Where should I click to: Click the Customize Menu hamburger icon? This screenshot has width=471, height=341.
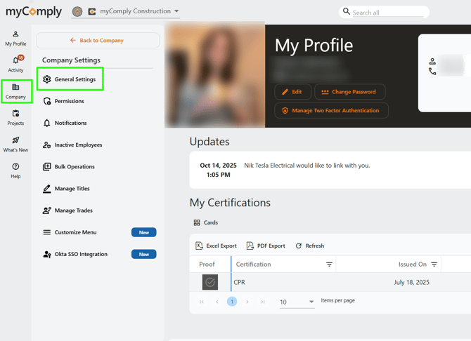tap(47, 232)
